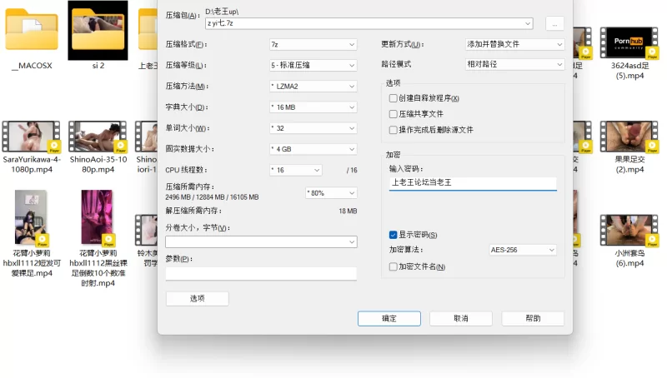Select the 小洲赛鸟 (6).mp4 file icon
The height and width of the screenshot is (378, 667).
(628, 231)
